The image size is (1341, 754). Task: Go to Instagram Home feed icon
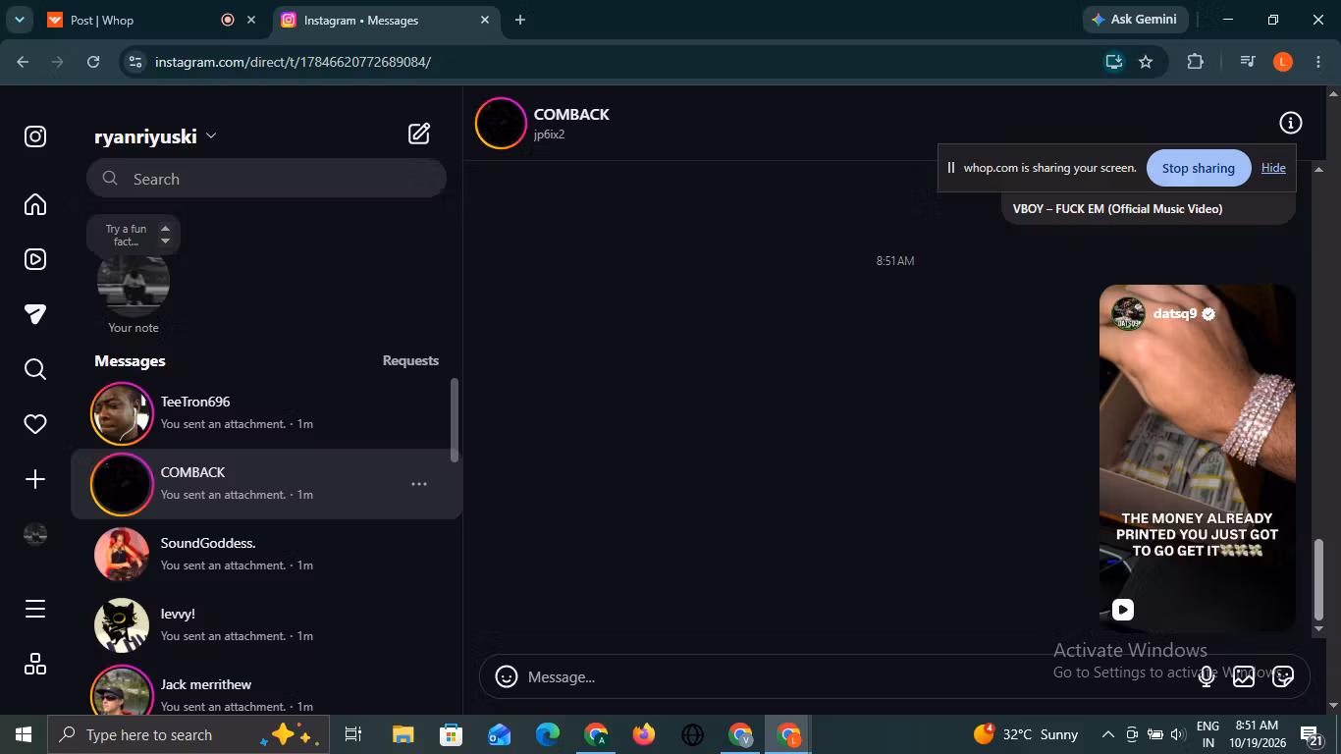point(35,204)
